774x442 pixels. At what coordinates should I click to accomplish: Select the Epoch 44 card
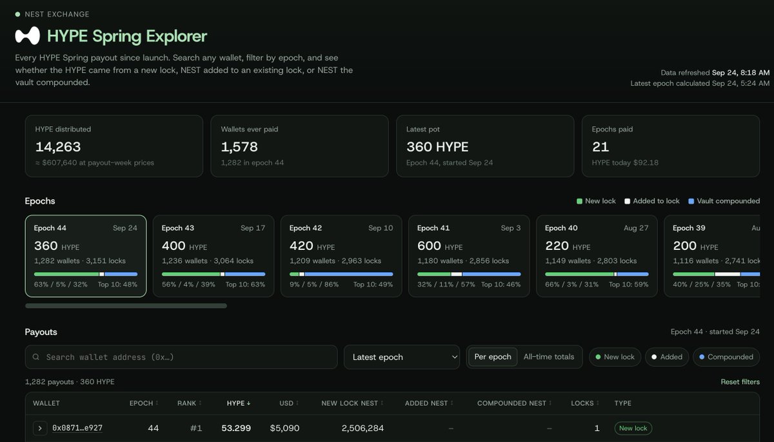point(86,256)
